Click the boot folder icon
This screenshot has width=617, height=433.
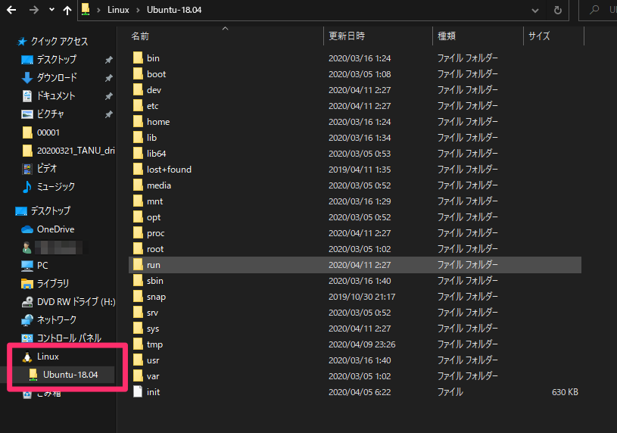[138, 74]
